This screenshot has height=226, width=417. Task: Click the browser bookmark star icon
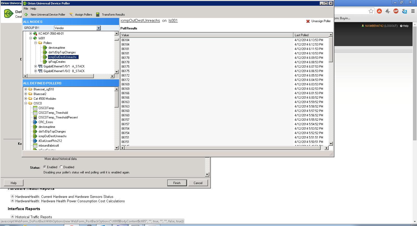371,11
